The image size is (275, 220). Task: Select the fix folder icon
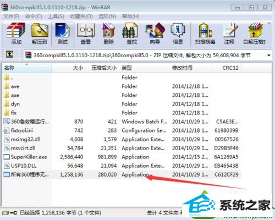[x=7, y=112]
